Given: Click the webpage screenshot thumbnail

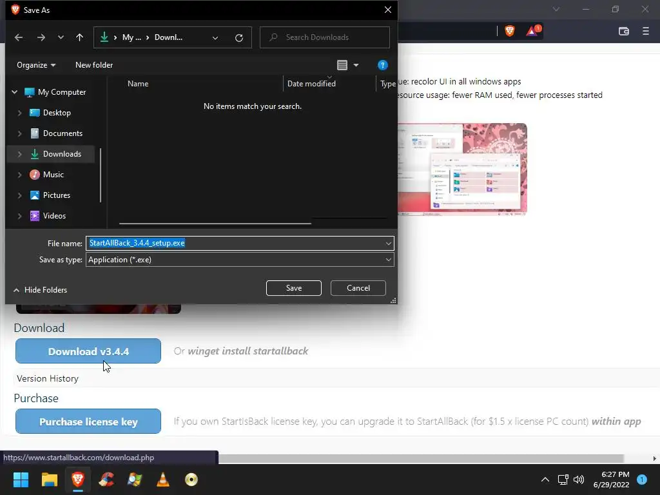Looking at the screenshot, I should 462,170.
